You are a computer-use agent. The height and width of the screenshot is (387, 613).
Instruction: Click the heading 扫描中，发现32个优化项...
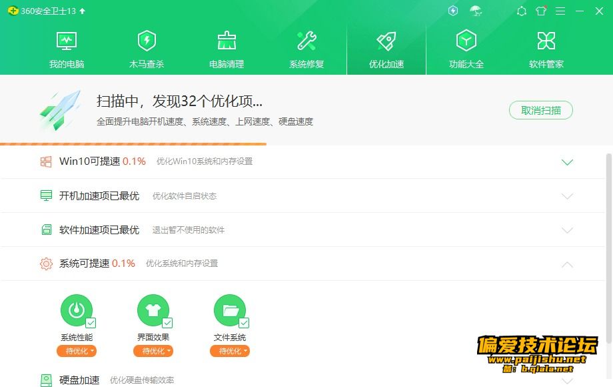coord(179,101)
